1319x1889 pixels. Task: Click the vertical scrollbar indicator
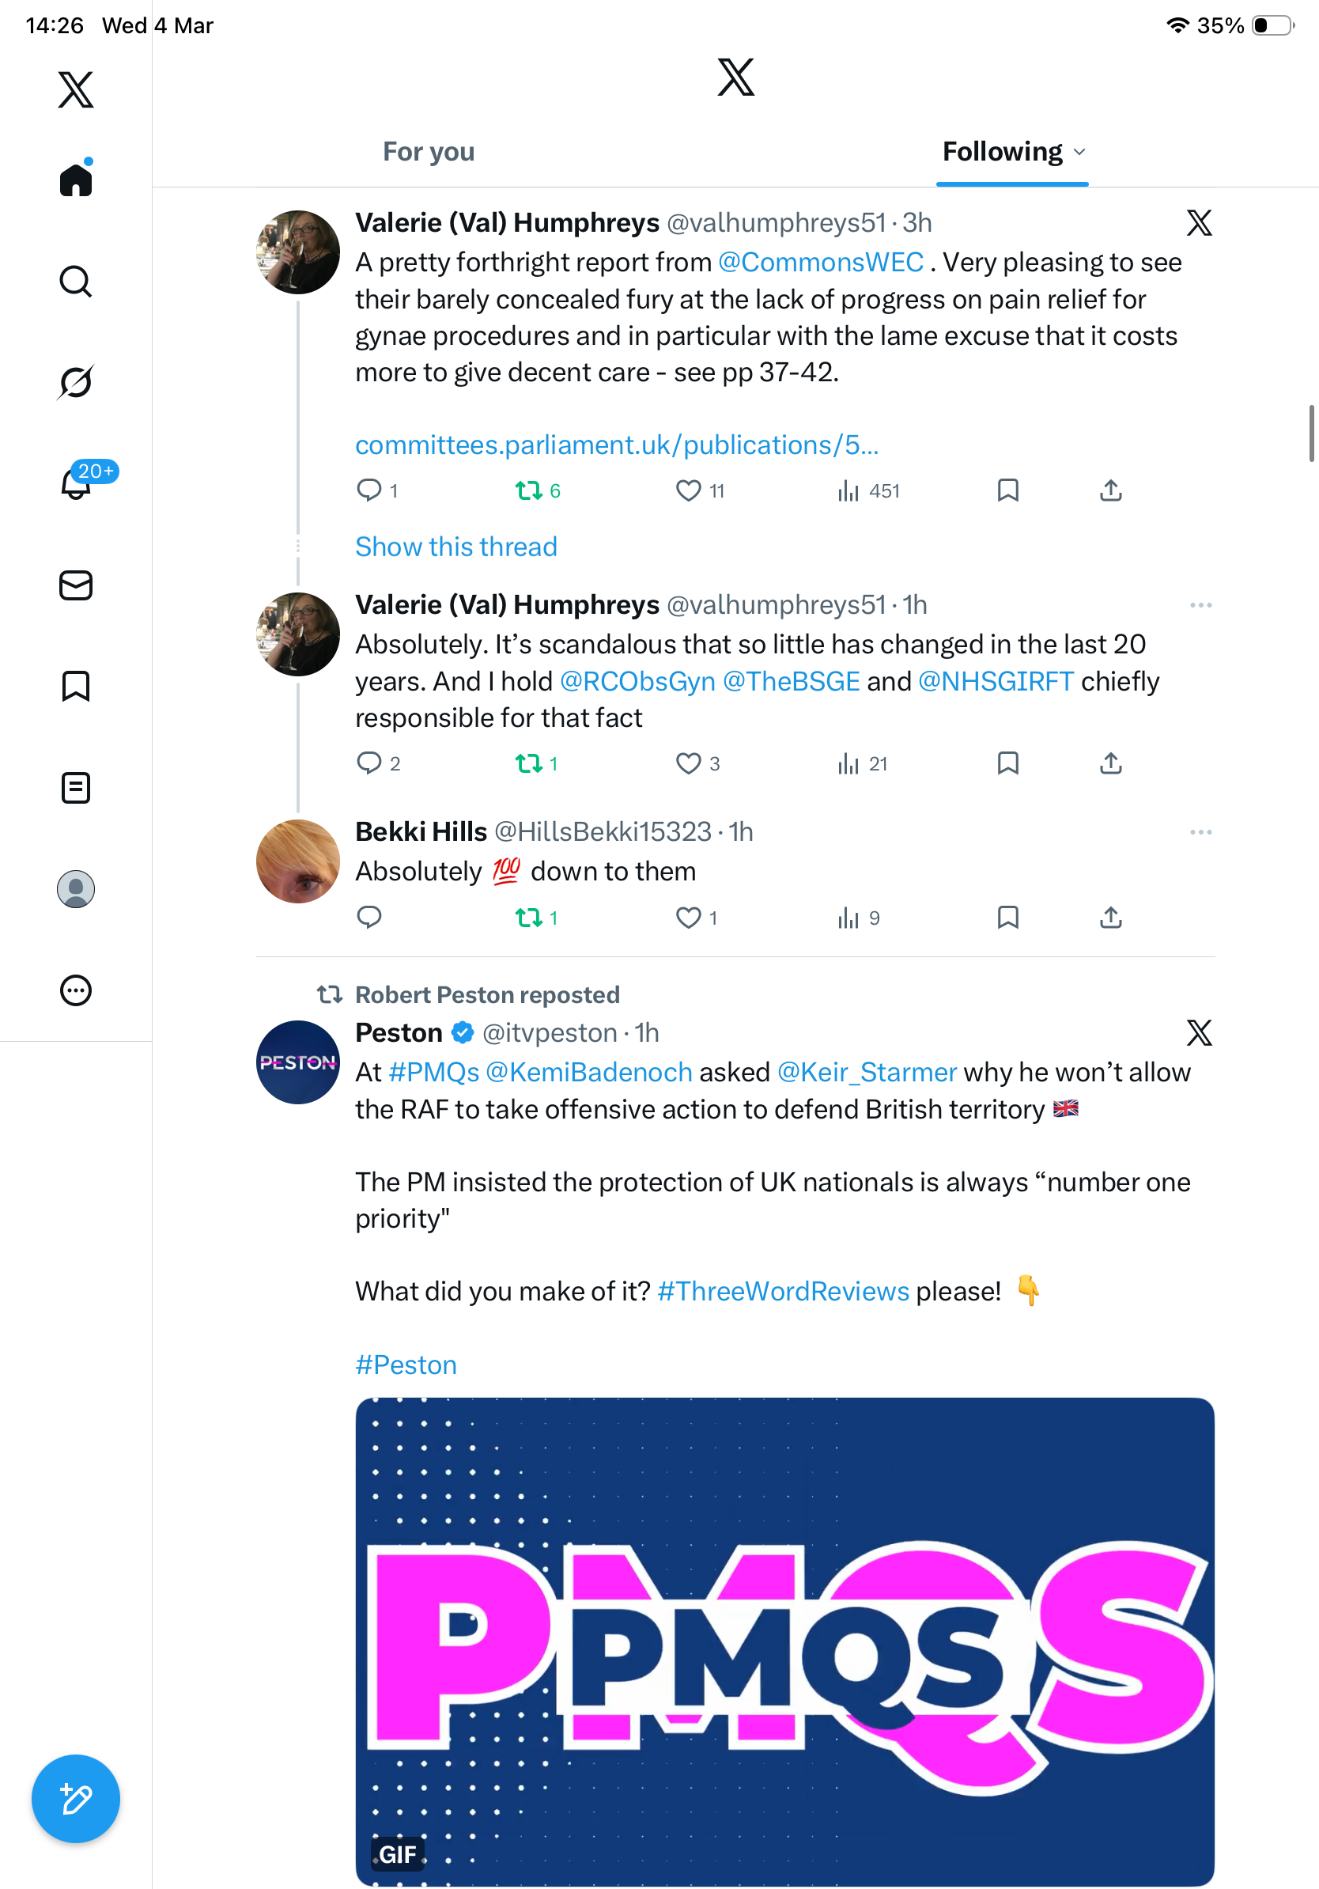[1312, 433]
